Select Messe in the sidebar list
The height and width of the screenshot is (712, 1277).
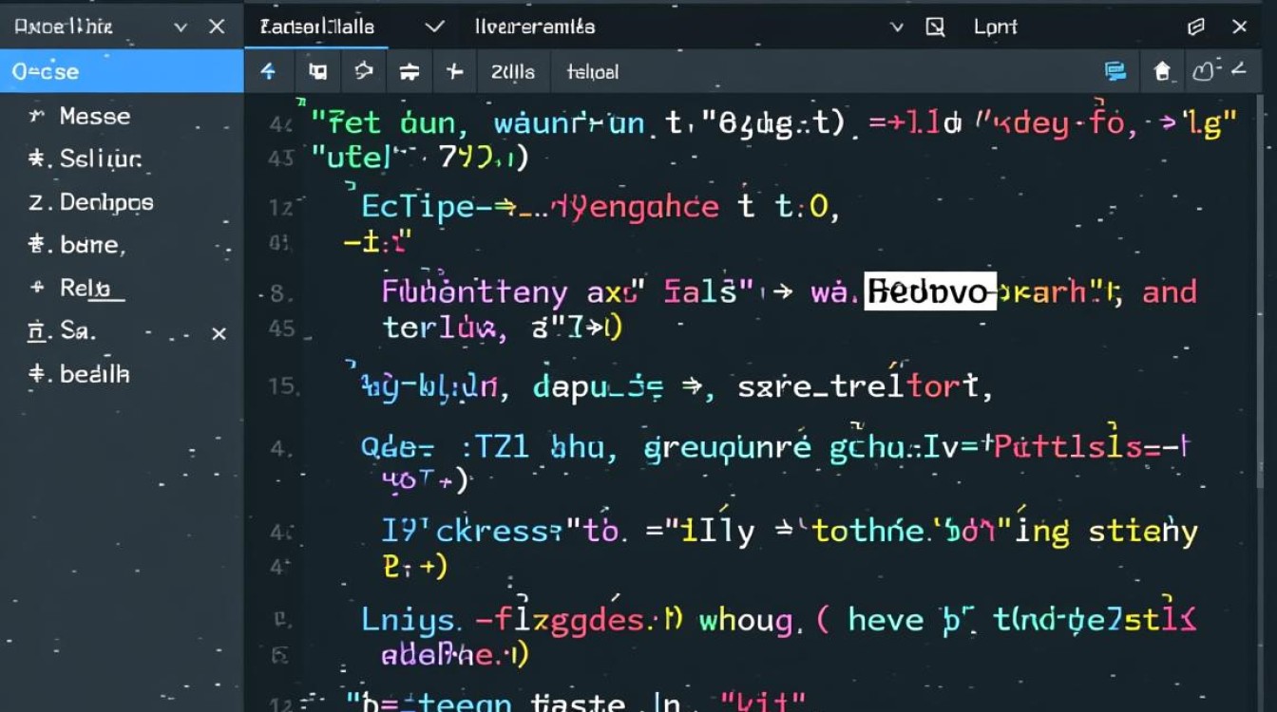pos(94,116)
